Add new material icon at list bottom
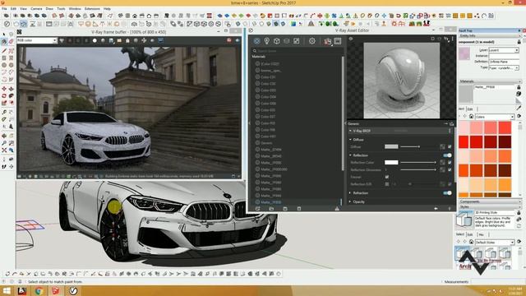This screenshot has height=296, width=526. (257, 208)
